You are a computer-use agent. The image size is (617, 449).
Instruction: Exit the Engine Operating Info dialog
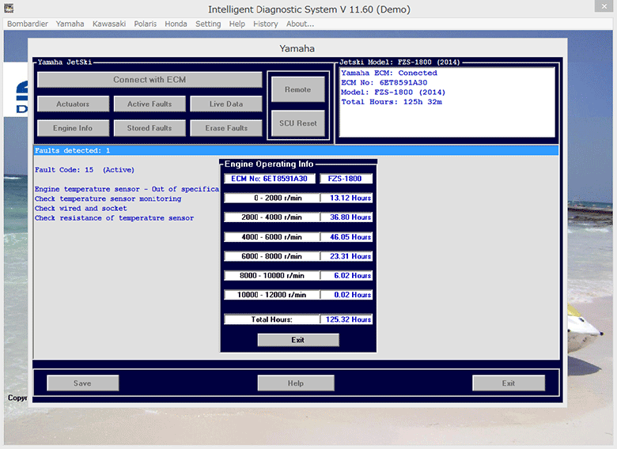tap(298, 340)
